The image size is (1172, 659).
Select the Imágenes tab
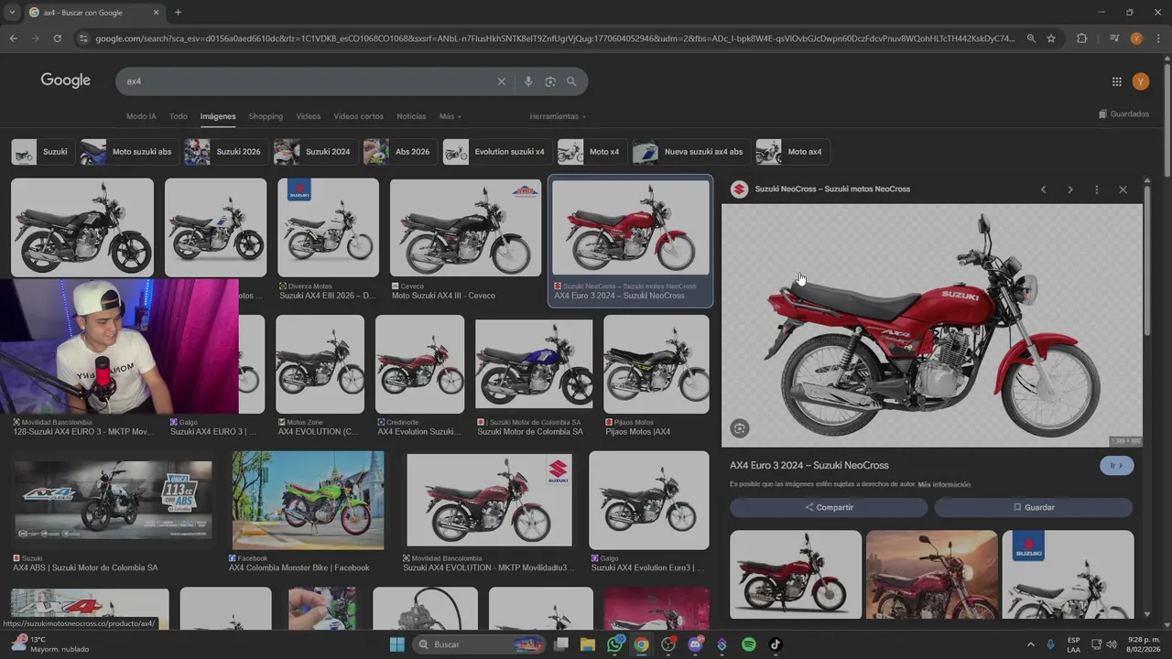[218, 116]
